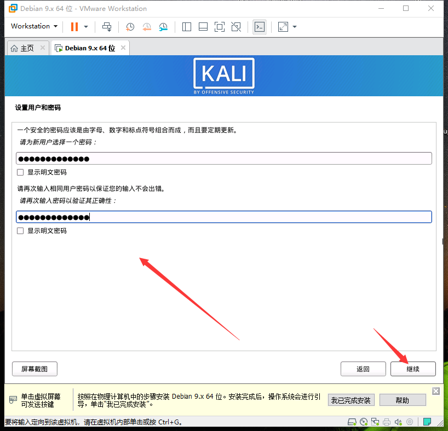448x431 pixels.
Task: Maximize the VMware Workstation window
Action: (x=406, y=8)
